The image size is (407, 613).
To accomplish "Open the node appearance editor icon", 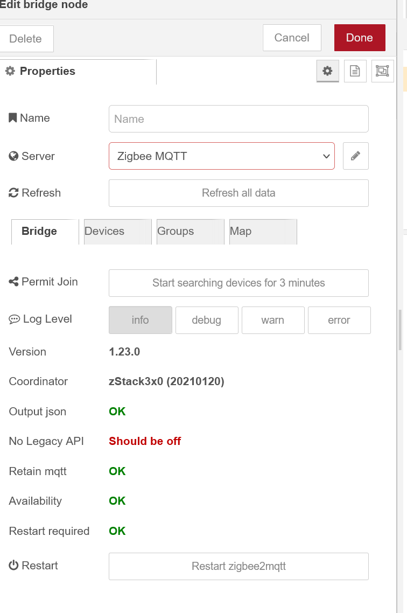I will 382,71.
